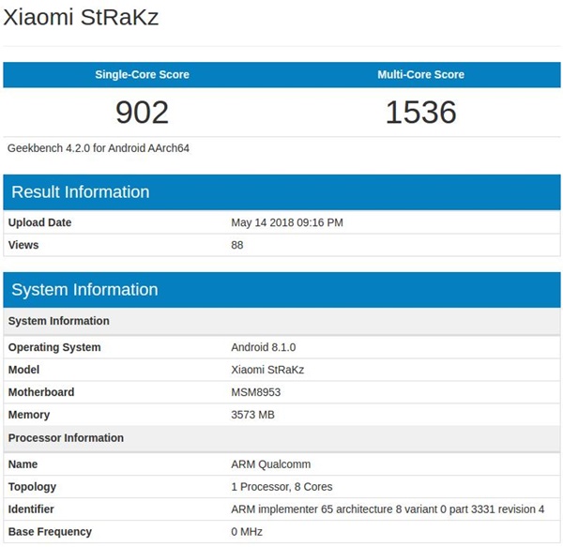Viewport: 563px width, 547px height.
Task: Click the Model value Xiaomi StRaKz
Action: tap(267, 370)
